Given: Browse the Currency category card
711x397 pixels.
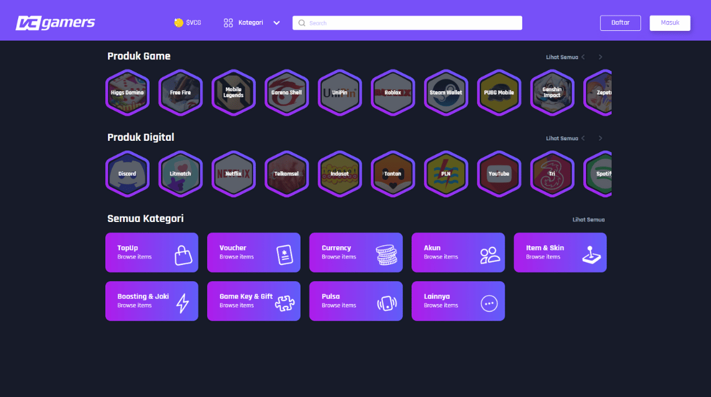Looking at the screenshot, I should click(x=356, y=252).
